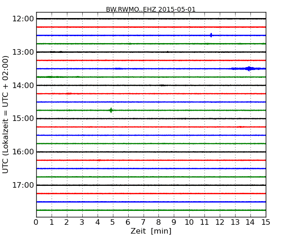Select the 14:00 time label
Image resolution: width=302 pixels, height=241 pixels.
point(23,85)
